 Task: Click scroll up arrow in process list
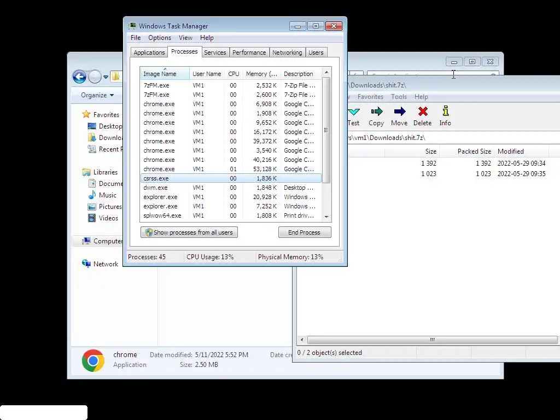tap(326, 73)
